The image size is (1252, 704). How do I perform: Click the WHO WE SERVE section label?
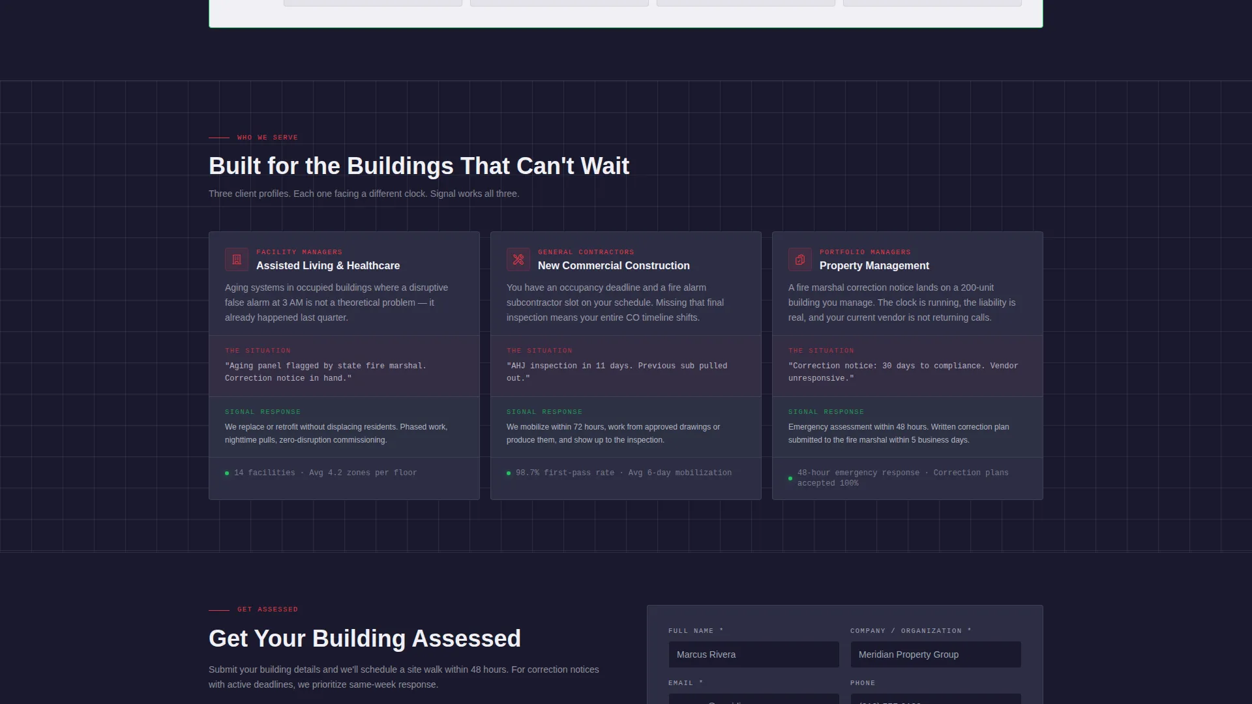point(267,138)
